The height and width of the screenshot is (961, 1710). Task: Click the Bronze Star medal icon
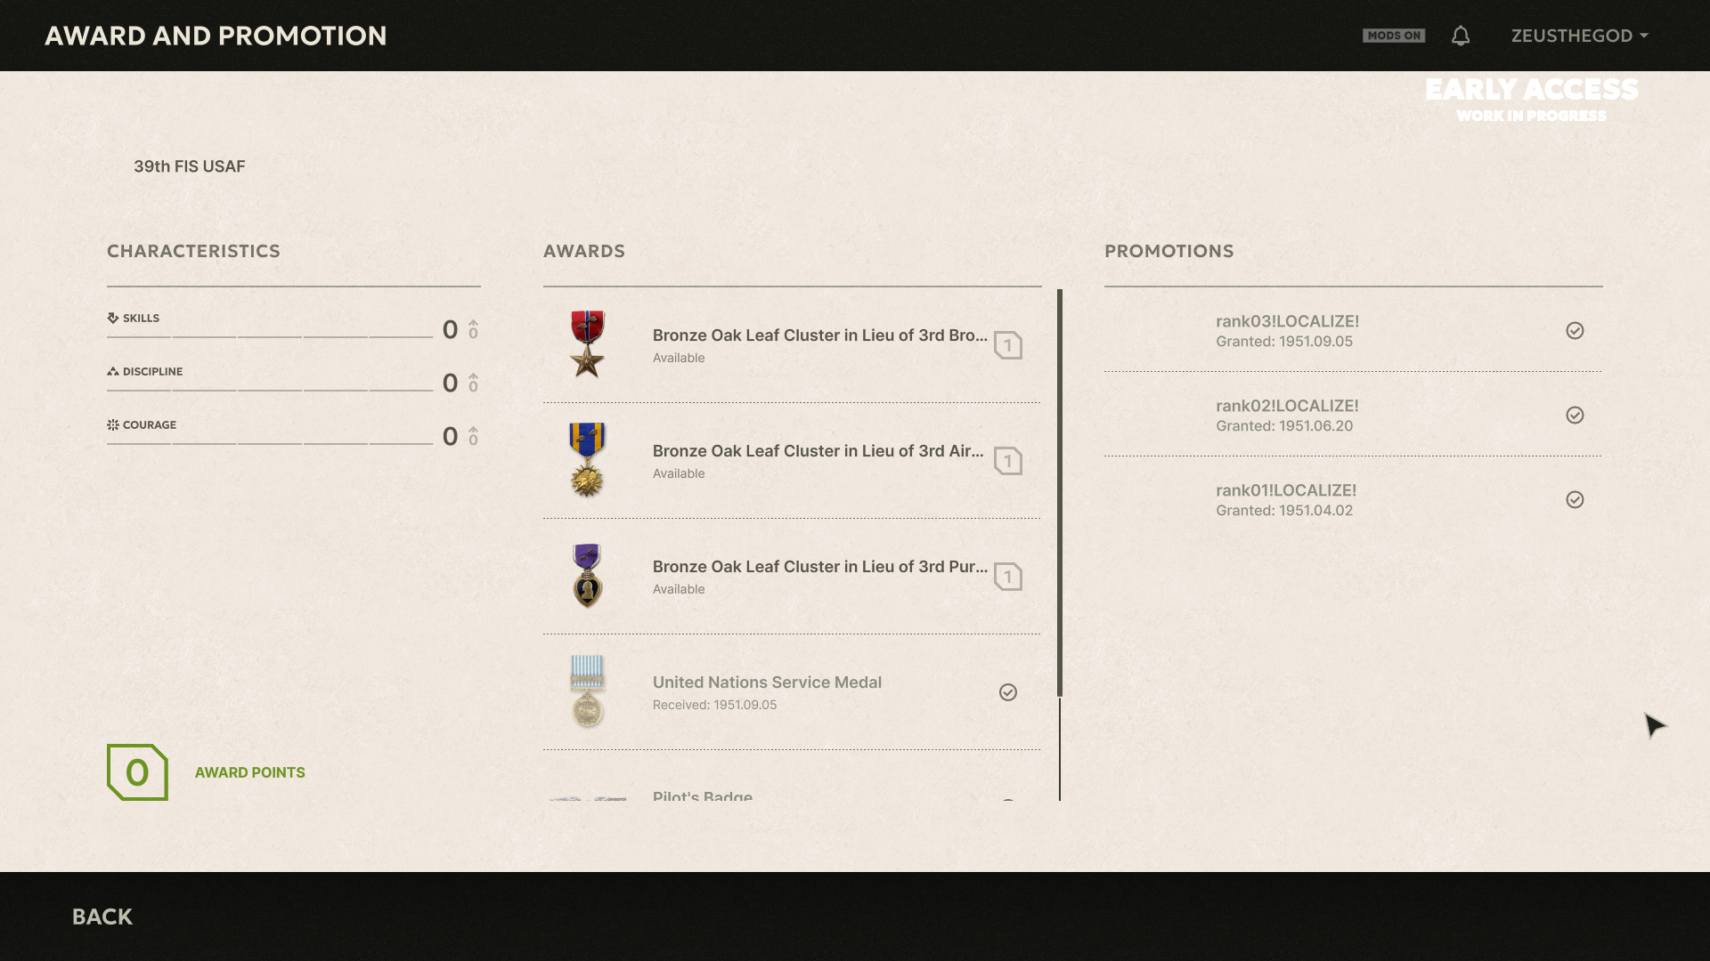(x=588, y=344)
